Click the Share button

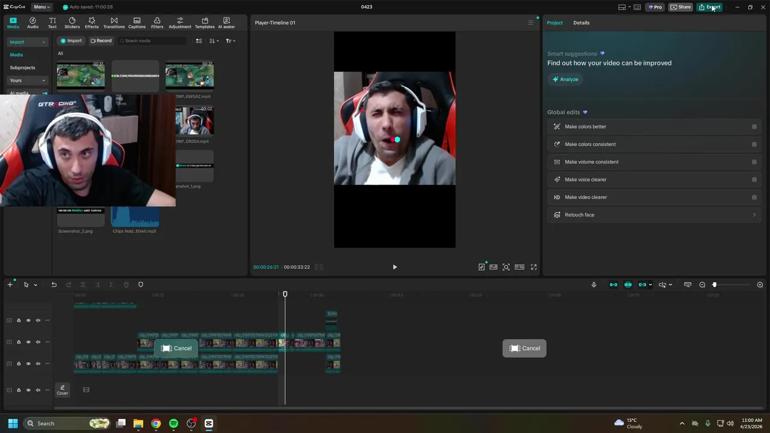pos(680,7)
